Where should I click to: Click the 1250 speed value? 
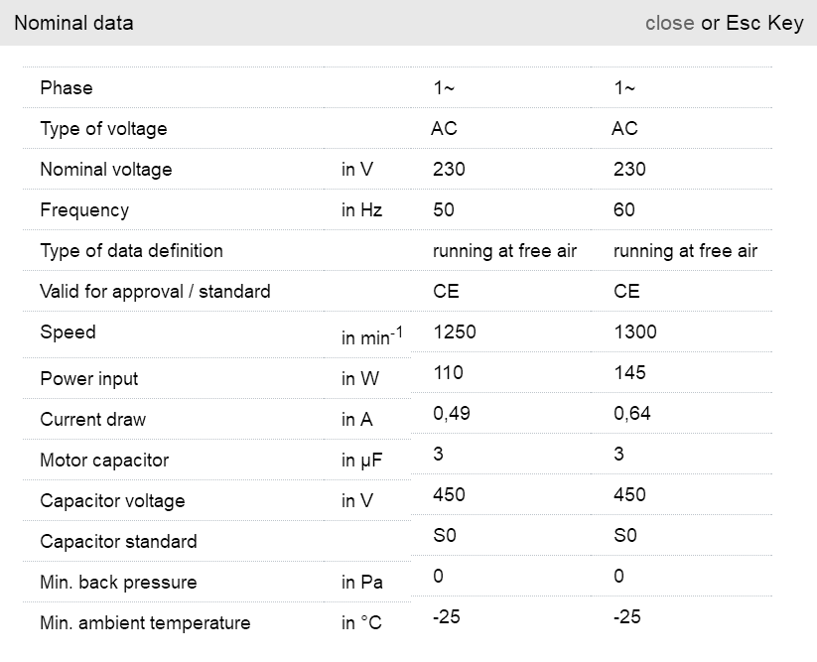[455, 332]
